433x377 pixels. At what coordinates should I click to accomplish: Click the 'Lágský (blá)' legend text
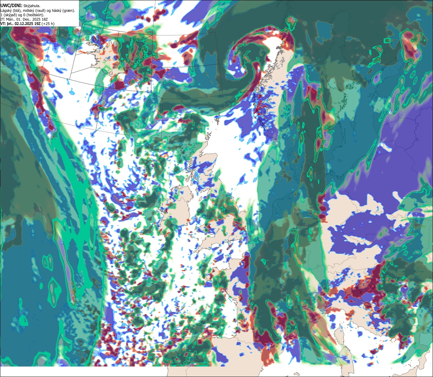tap(10, 10)
